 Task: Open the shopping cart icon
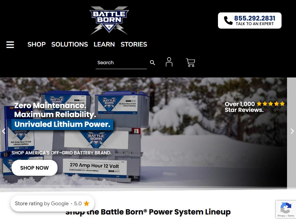pos(190,62)
